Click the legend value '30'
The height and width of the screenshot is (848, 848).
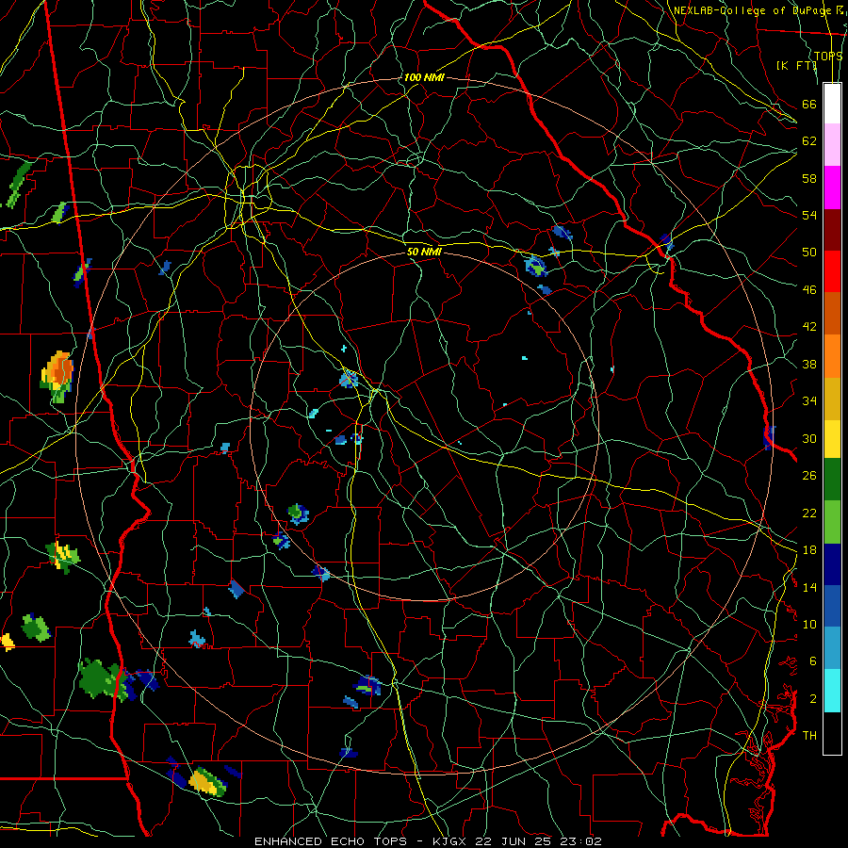809,438
